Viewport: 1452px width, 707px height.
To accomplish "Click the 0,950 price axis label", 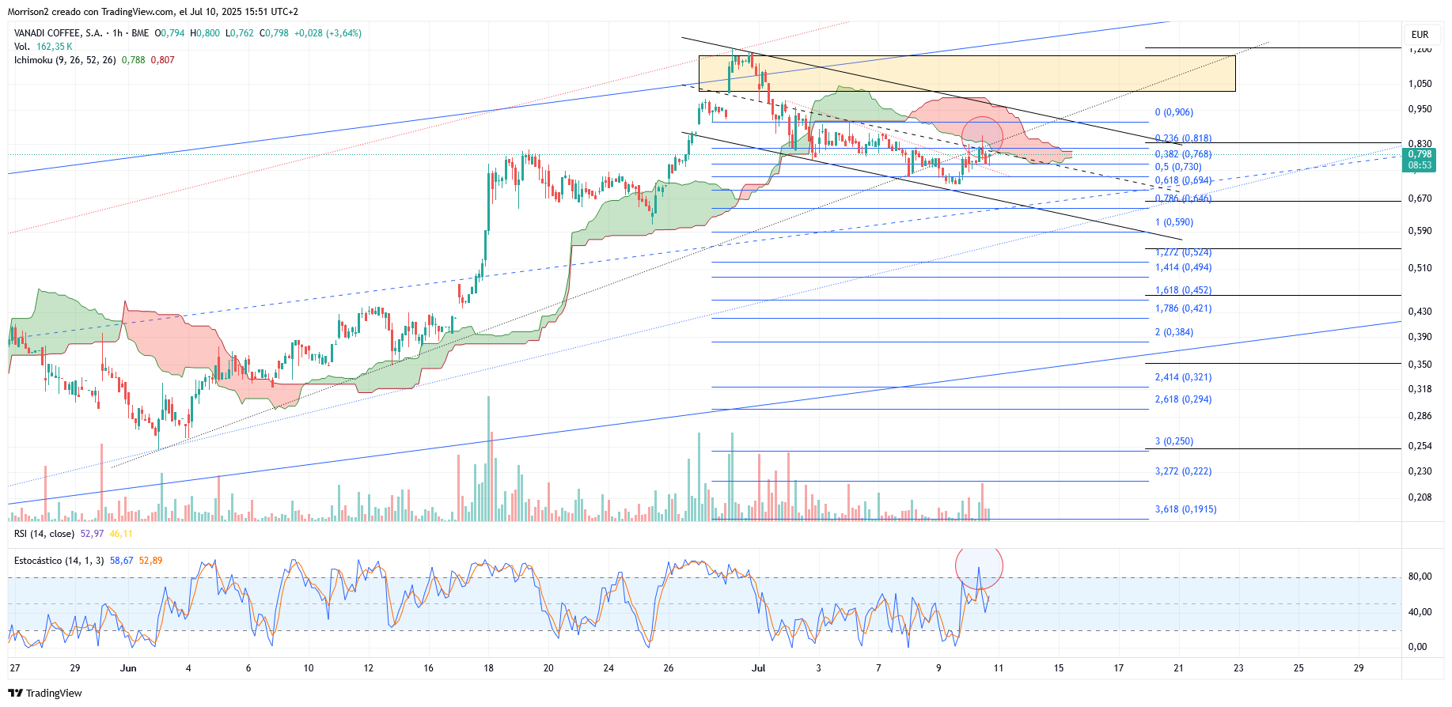I will point(1420,109).
